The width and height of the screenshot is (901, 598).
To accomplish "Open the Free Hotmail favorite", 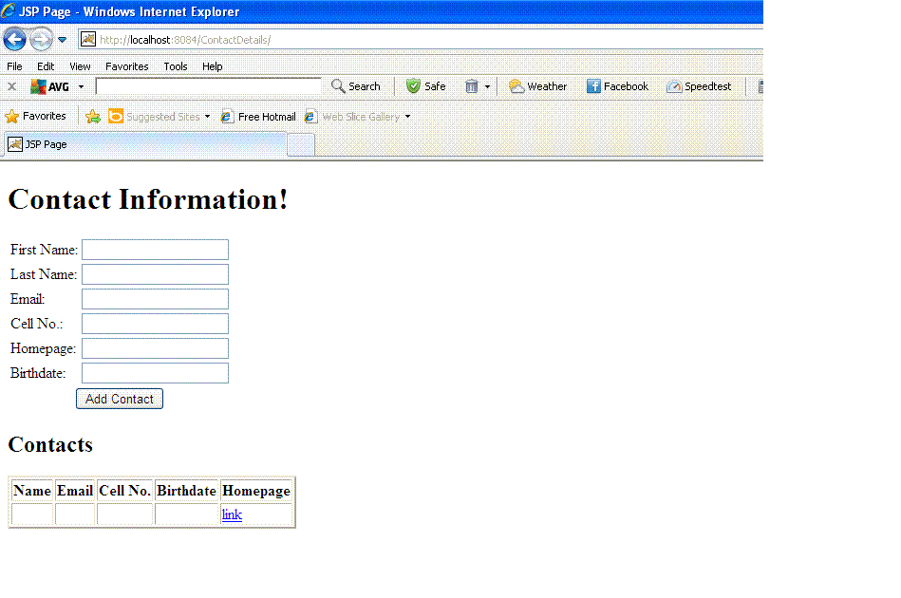I will [x=258, y=117].
